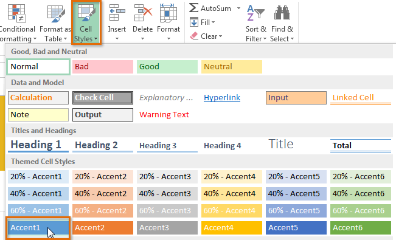Apply the Total style
Image resolution: width=396 pixels, height=240 pixels.
click(361, 145)
